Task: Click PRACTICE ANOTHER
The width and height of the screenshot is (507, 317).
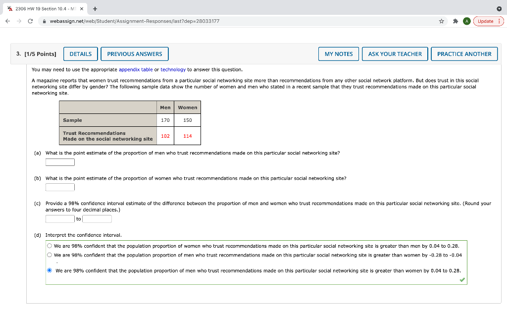Action: tap(464, 54)
